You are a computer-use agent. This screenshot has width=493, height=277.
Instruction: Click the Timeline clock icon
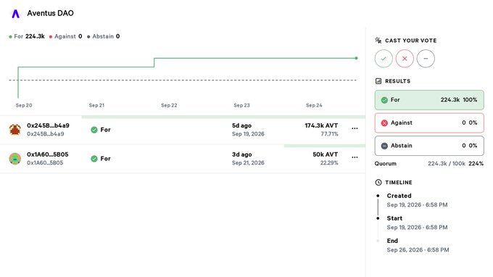pos(378,182)
